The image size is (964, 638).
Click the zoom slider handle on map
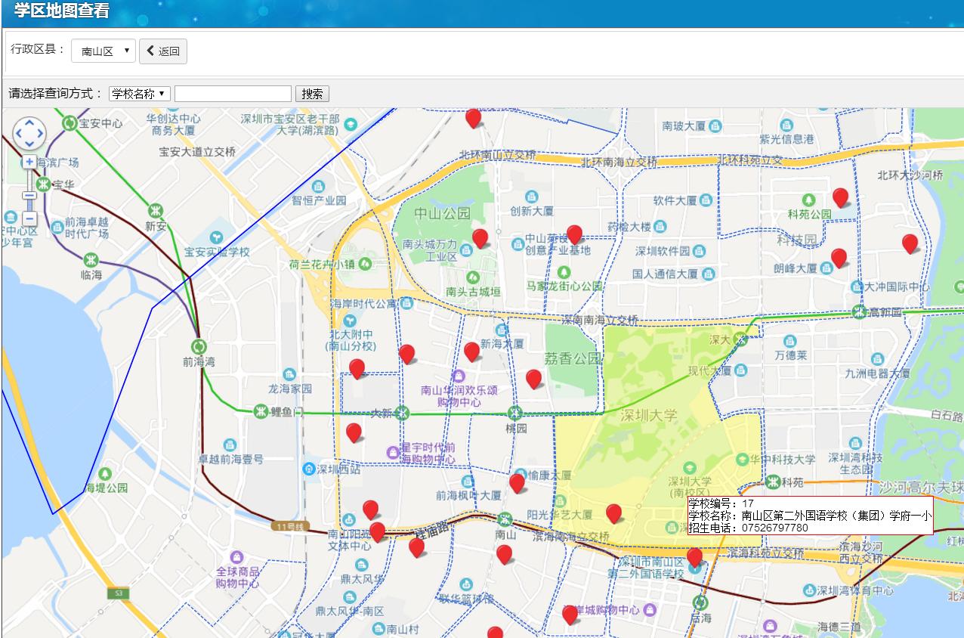click(29, 196)
